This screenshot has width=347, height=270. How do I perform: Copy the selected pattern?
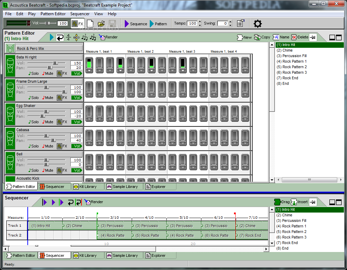[262, 37]
